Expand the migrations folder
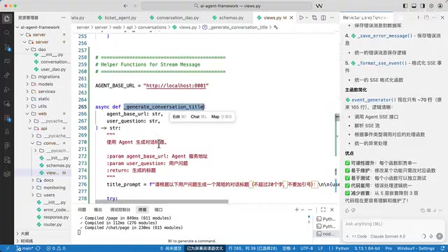This screenshot has height=252, width=448. pyautogui.click(x=27, y=76)
